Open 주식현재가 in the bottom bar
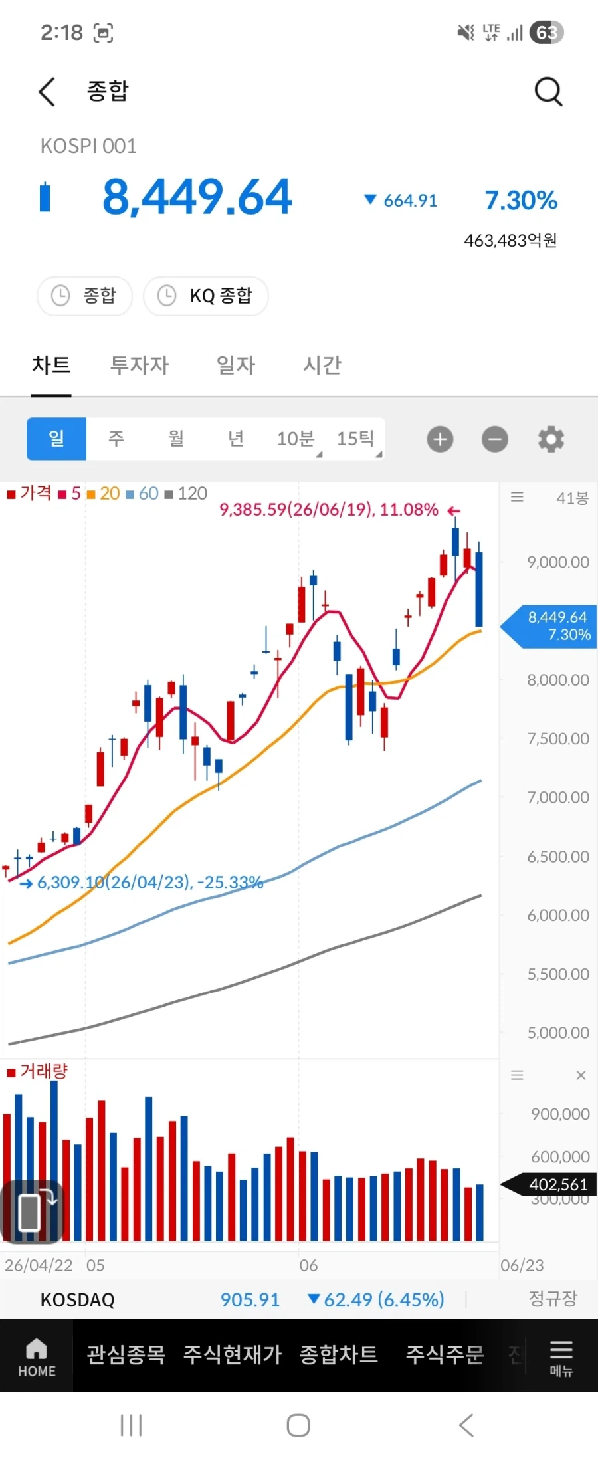598x1462 pixels. point(233,1355)
